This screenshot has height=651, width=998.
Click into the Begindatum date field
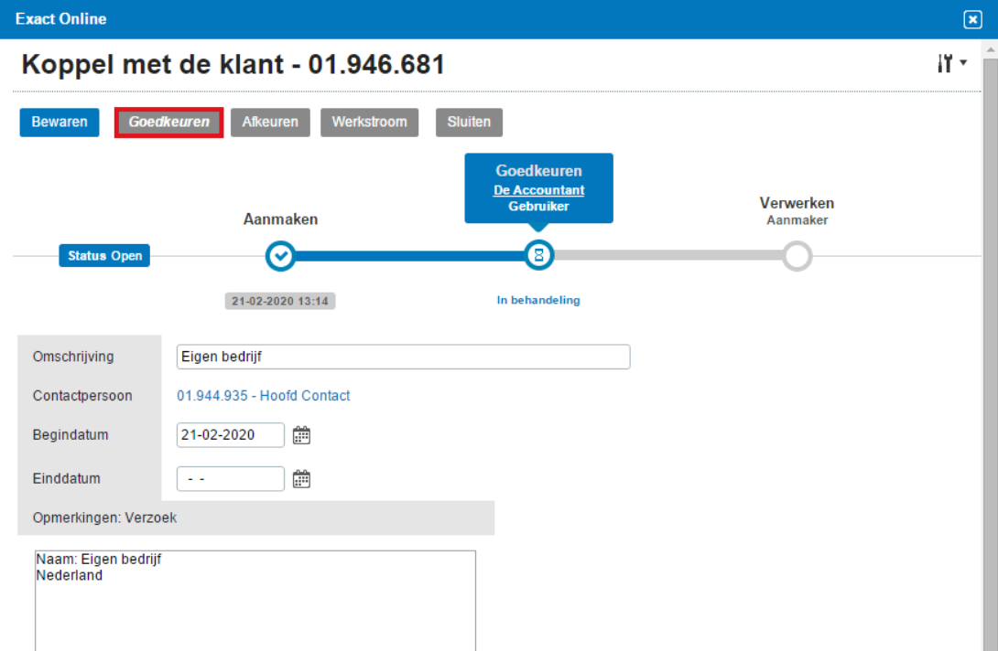[230, 435]
